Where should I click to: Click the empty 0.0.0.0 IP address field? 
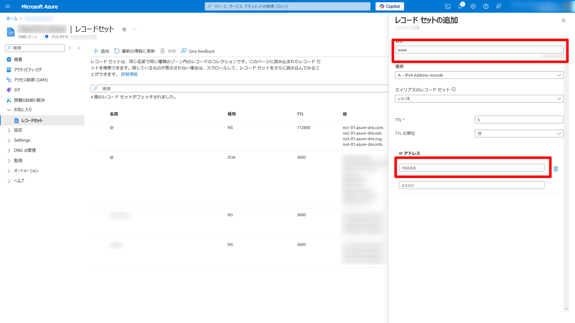pyautogui.click(x=471, y=185)
